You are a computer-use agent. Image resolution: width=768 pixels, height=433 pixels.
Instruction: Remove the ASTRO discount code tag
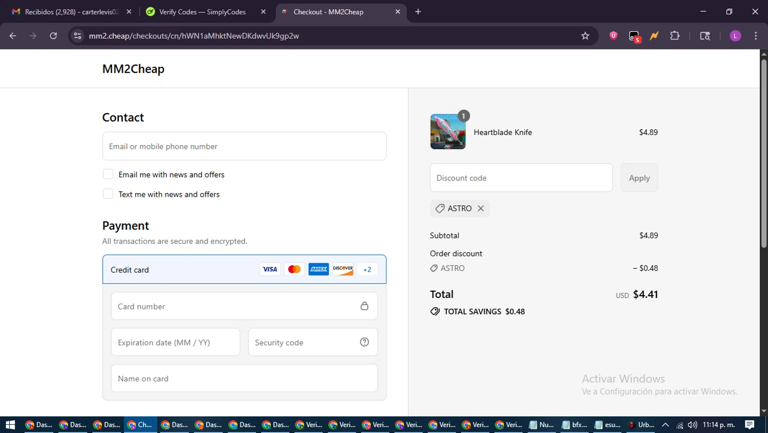pos(480,208)
